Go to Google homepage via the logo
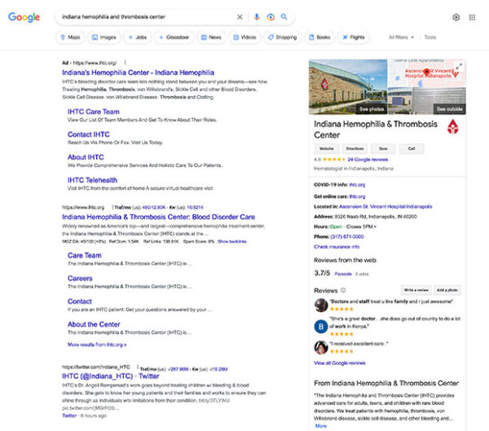Screen dimensions: 489x431 tap(24, 17)
